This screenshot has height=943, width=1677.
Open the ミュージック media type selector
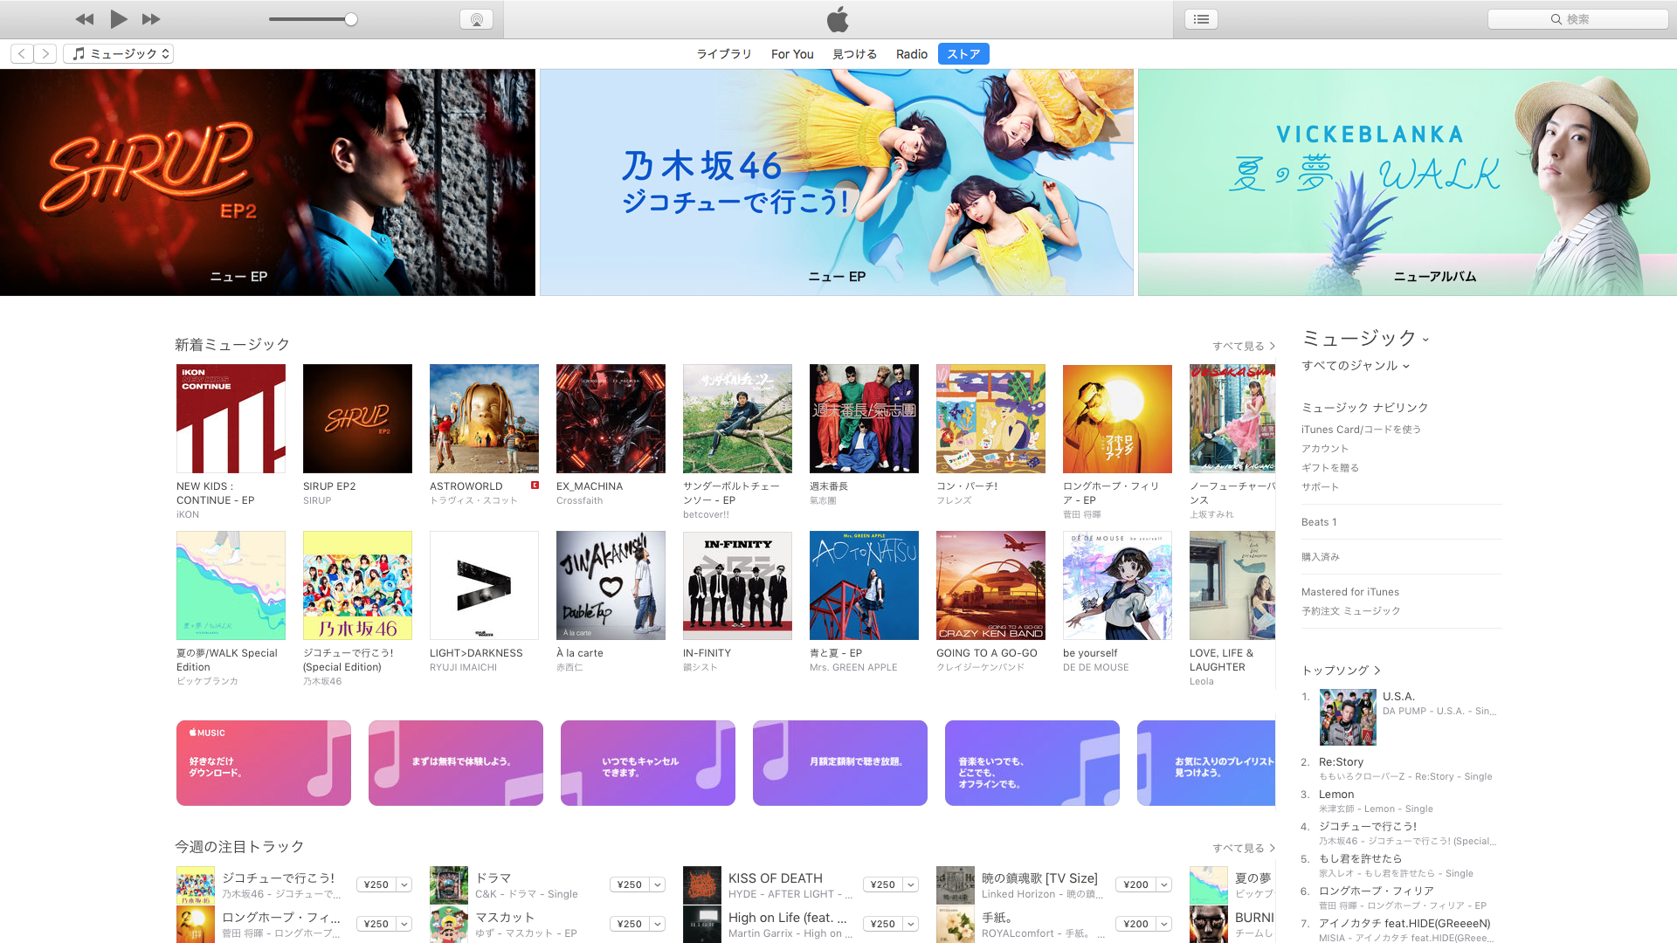pos(118,53)
